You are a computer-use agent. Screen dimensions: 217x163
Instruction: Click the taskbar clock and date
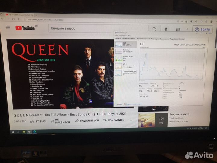tap(200, 128)
